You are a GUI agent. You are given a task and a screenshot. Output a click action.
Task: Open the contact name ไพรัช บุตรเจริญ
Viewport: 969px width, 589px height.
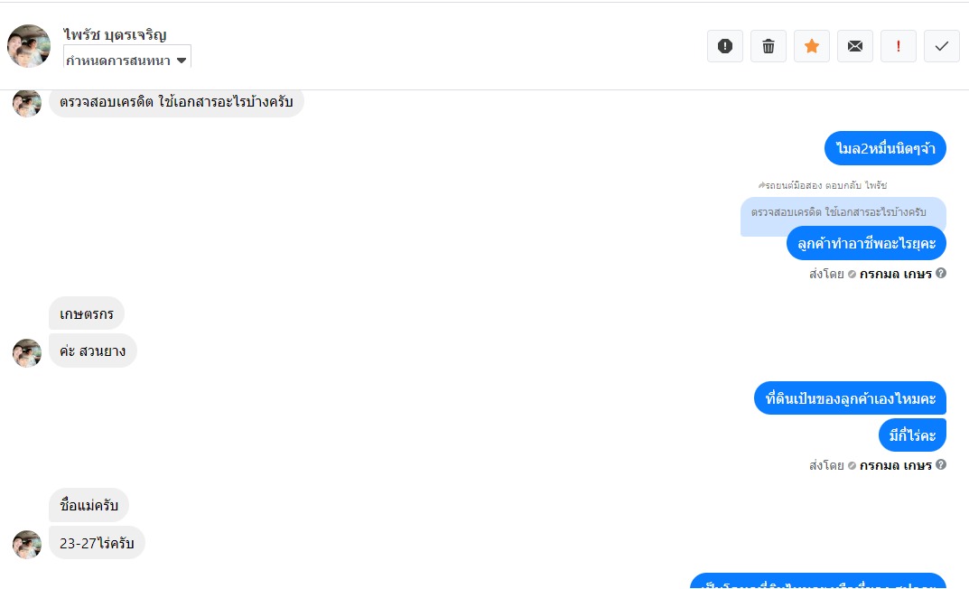115,34
